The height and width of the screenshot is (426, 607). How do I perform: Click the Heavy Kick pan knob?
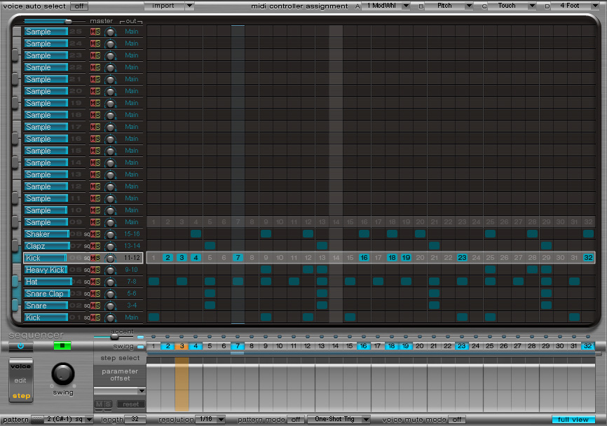click(x=110, y=270)
